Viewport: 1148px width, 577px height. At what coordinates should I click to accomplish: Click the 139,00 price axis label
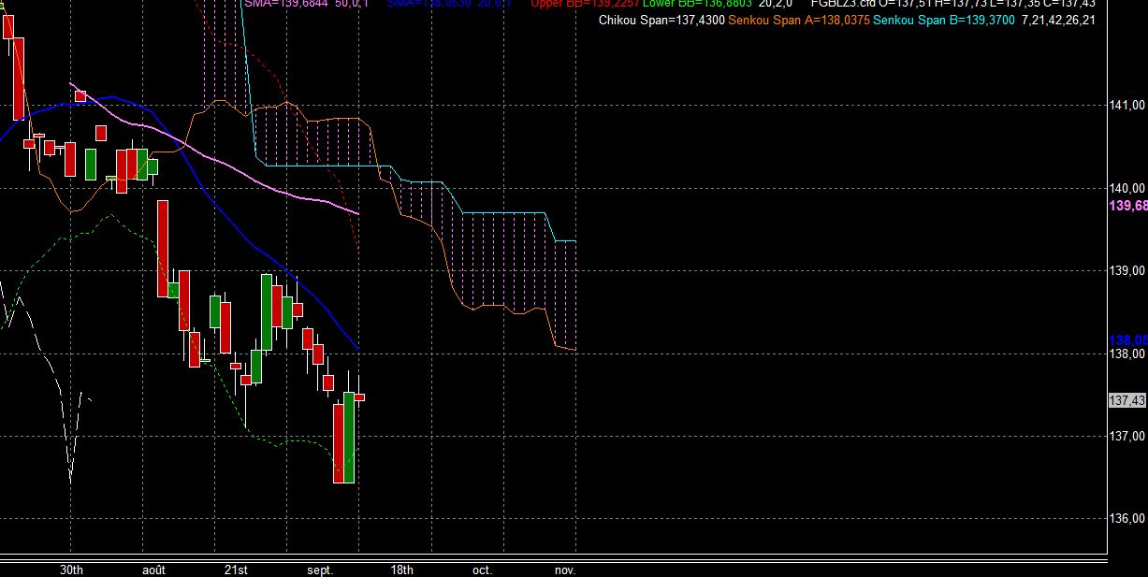[1127, 270]
